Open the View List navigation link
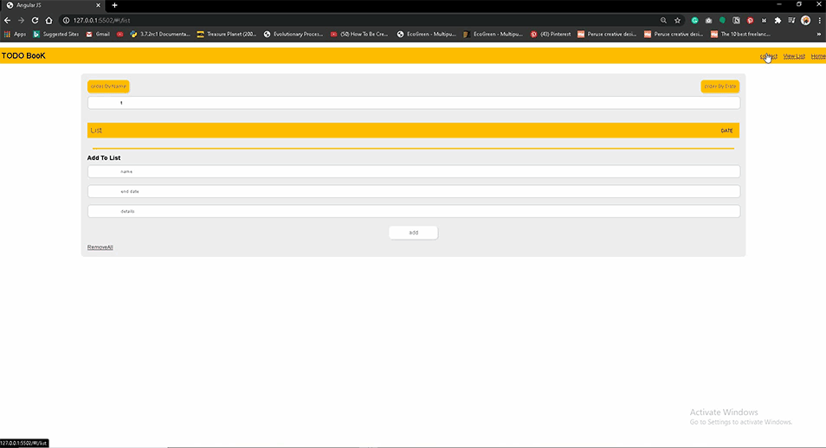 [x=794, y=56]
